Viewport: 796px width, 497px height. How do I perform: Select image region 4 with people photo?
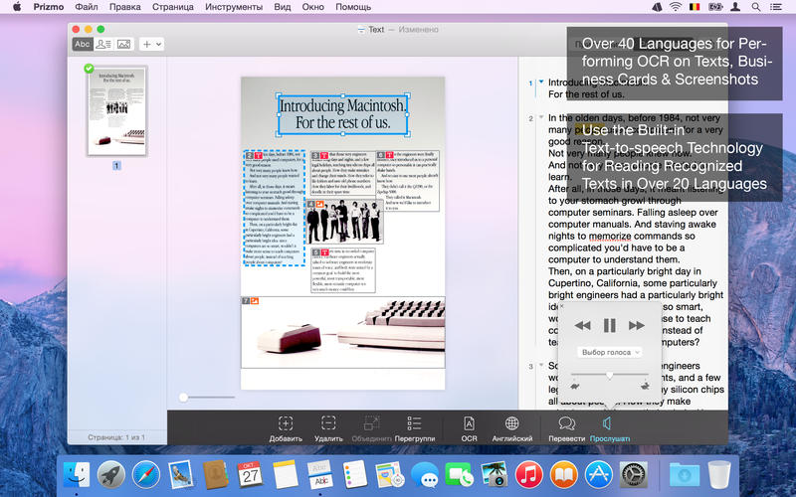(x=344, y=221)
